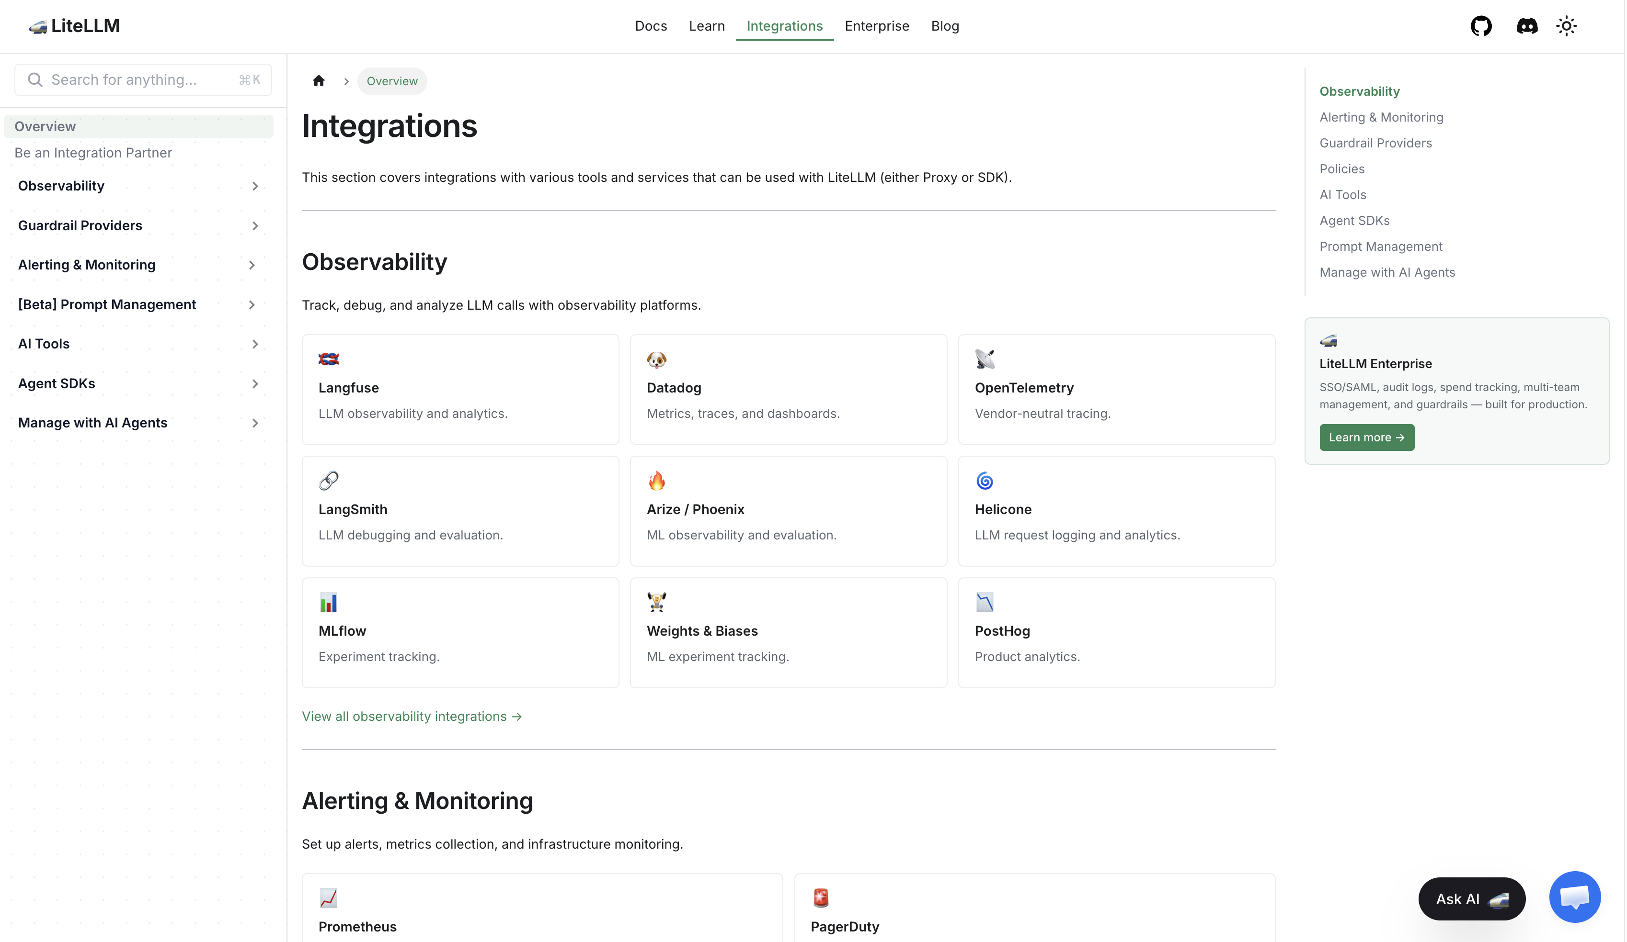Click the Helicone spiral icon
The height and width of the screenshot is (942, 1627).
pyautogui.click(x=985, y=481)
